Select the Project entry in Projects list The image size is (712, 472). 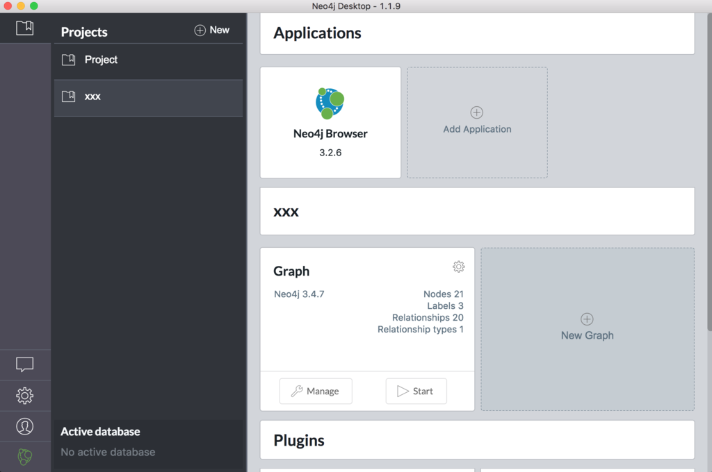149,60
